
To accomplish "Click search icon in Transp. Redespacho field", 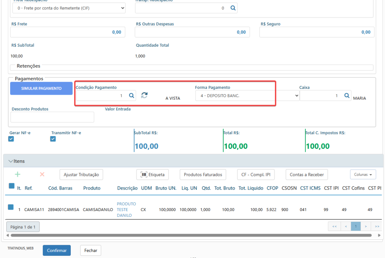I will pos(233,8).
